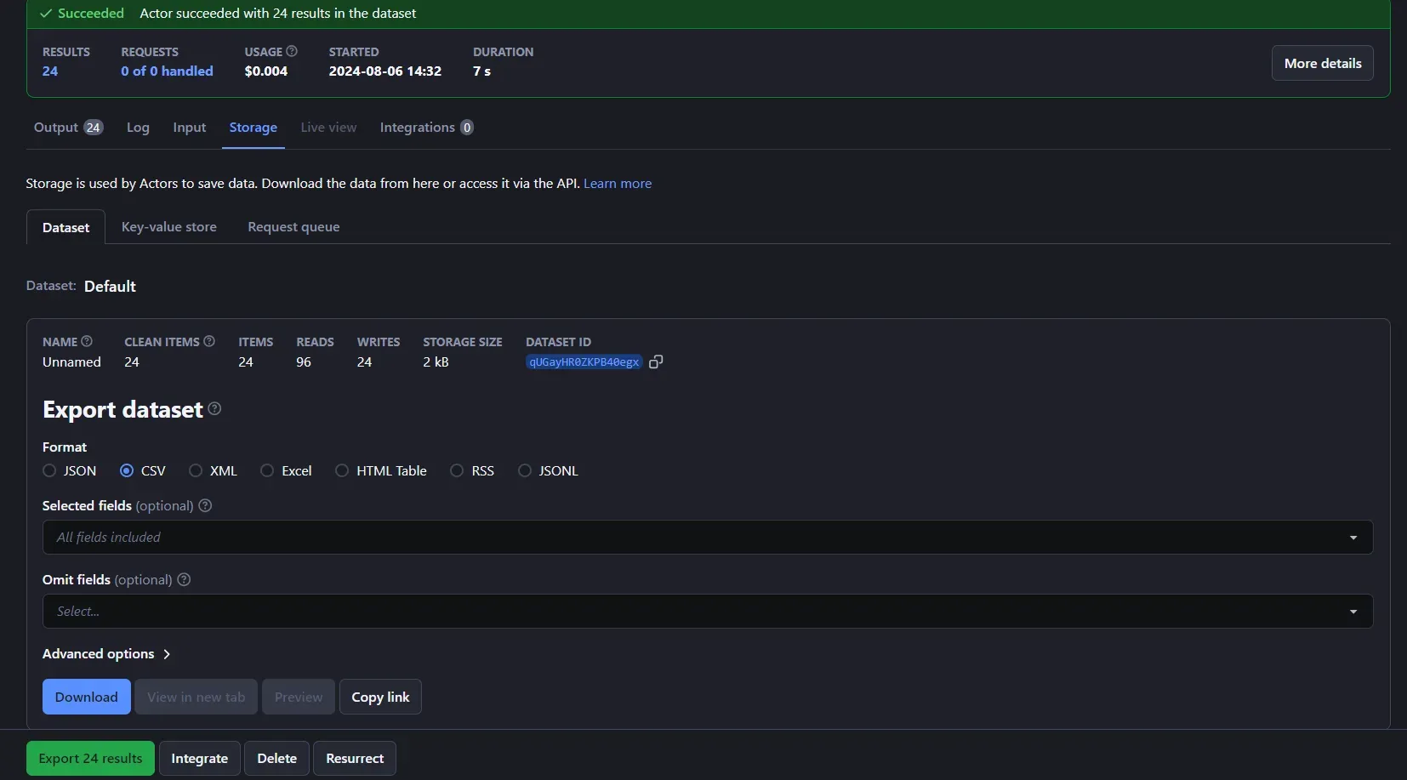1407x780 pixels.
Task: Open the USAGE info tooltip icon
Action: click(x=292, y=51)
